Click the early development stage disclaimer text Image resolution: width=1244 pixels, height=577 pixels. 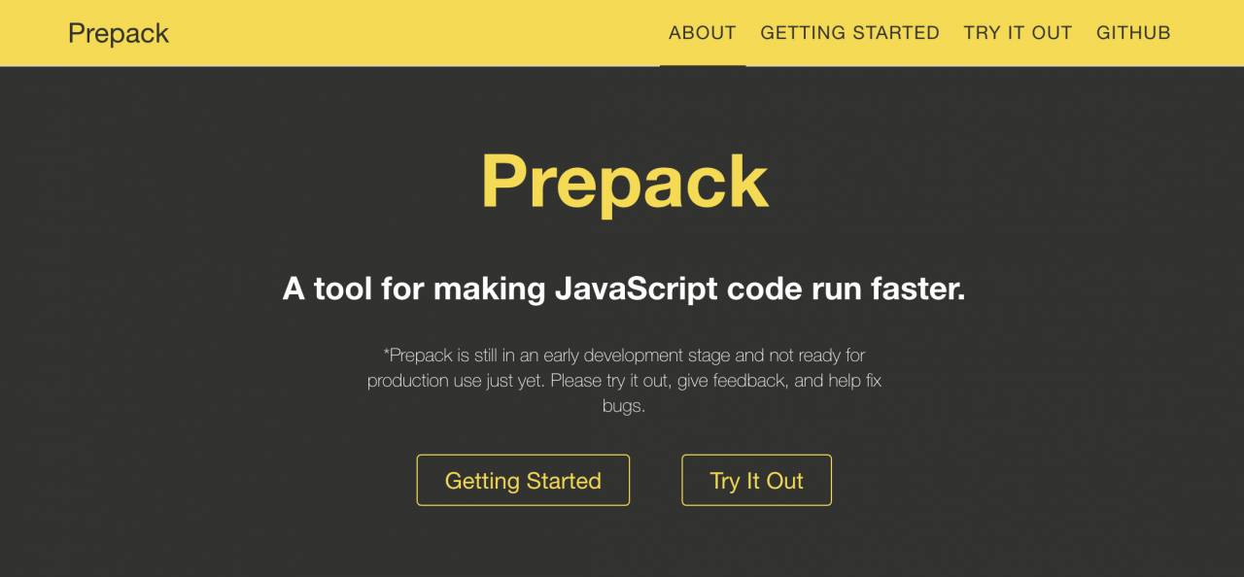click(624, 381)
